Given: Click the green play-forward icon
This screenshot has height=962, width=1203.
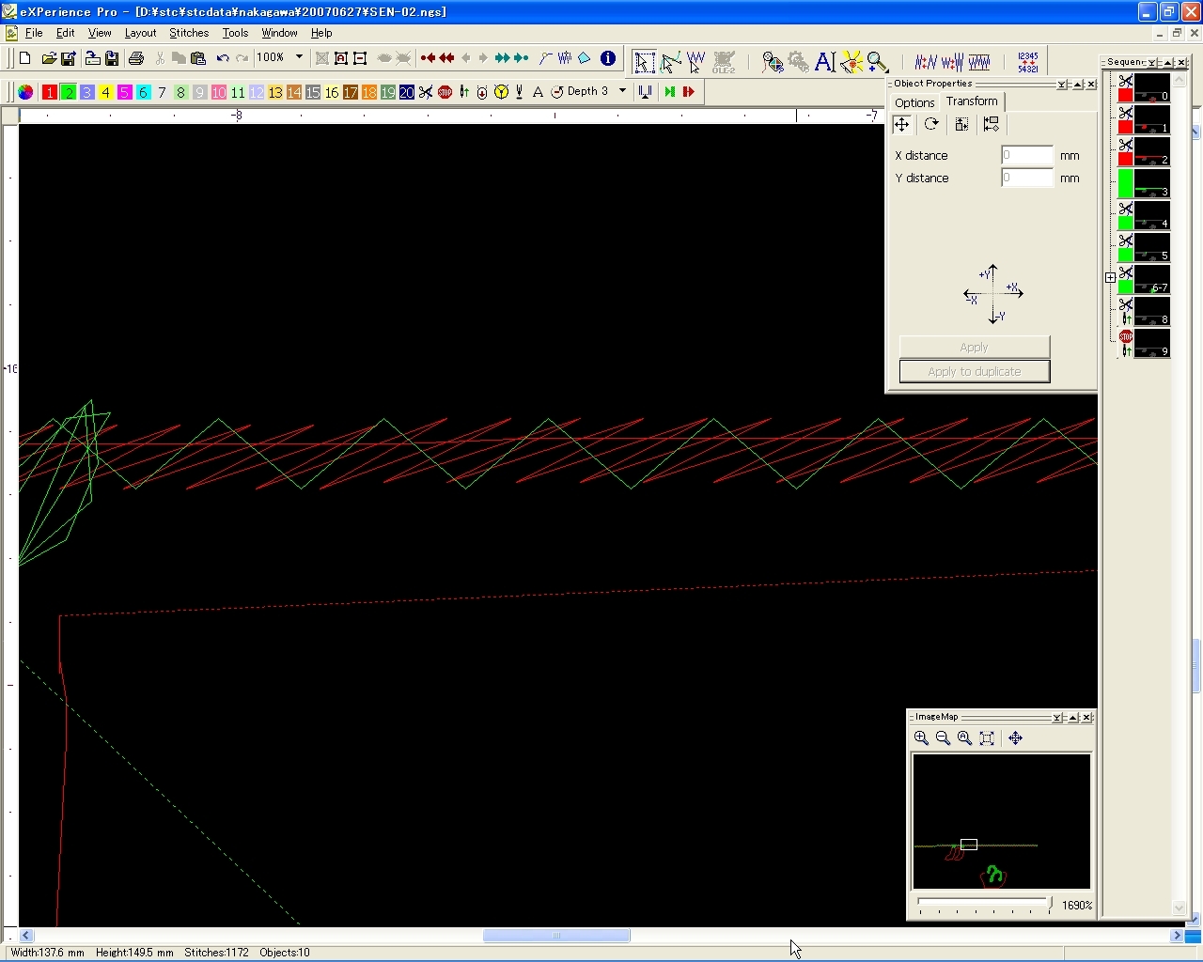Looking at the screenshot, I should [669, 92].
